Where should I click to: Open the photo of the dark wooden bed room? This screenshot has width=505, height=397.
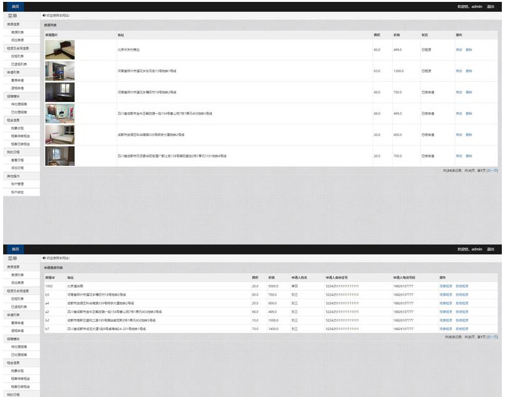(60, 50)
